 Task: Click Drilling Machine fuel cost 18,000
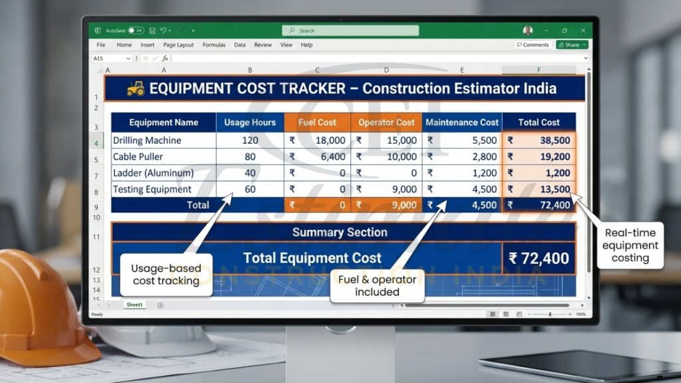click(317, 140)
